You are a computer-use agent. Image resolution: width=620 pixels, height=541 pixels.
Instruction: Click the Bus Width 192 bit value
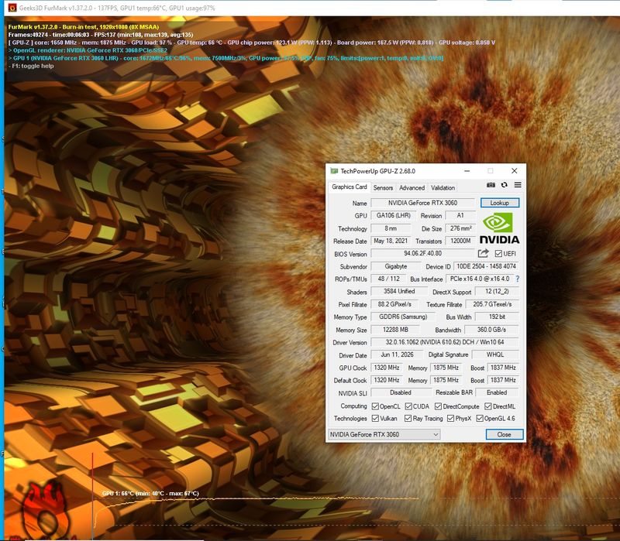point(497,317)
